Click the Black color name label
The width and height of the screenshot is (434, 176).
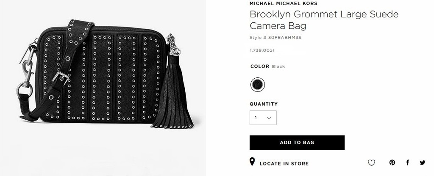point(278,66)
